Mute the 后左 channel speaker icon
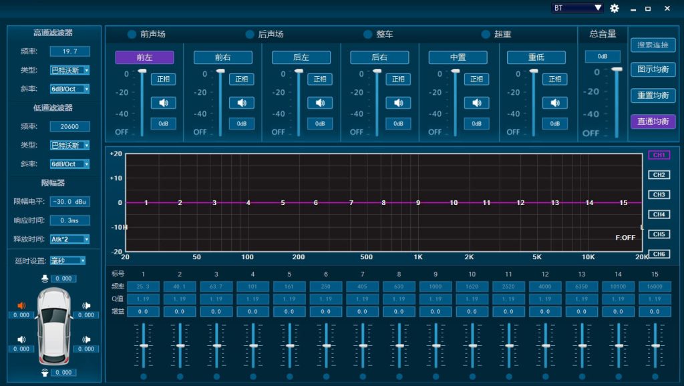The height and width of the screenshot is (386, 684). [320, 103]
